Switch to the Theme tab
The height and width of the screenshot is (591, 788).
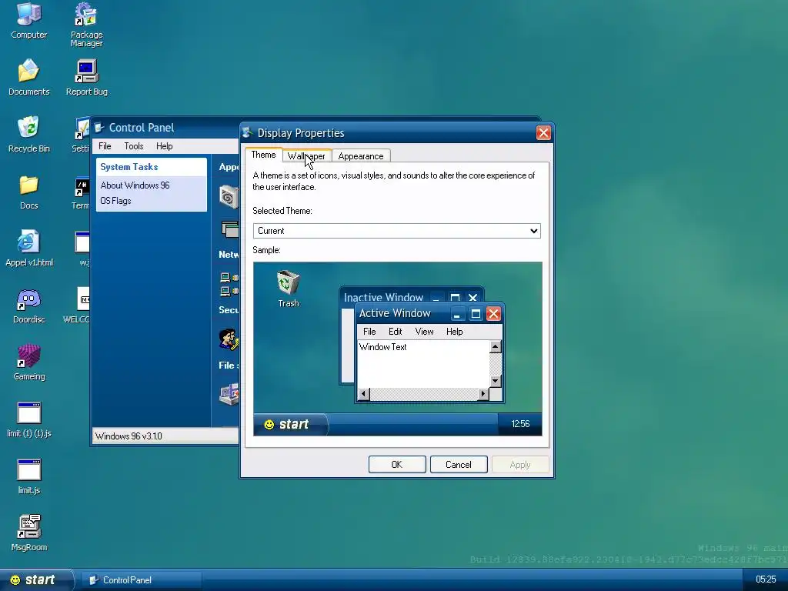coord(263,155)
